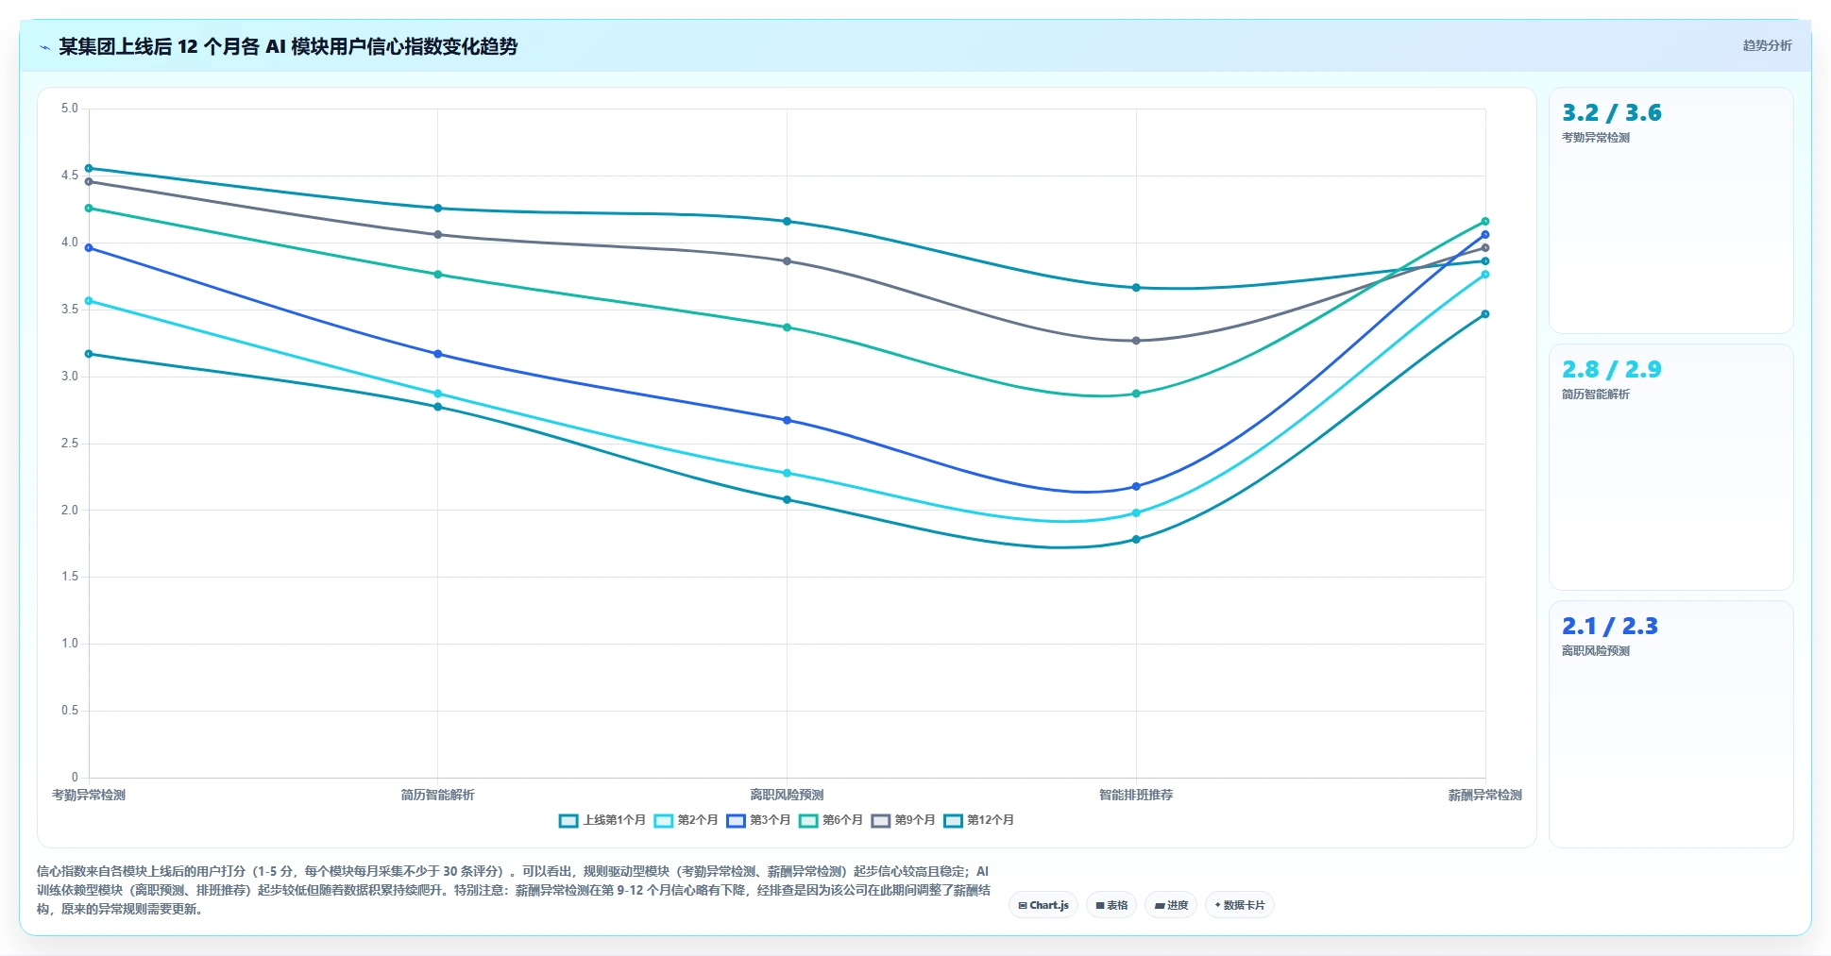The image size is (1831, 956).
Task: Click the gray 第9个月 point above 智能排班推荐
Action: 1136,341
